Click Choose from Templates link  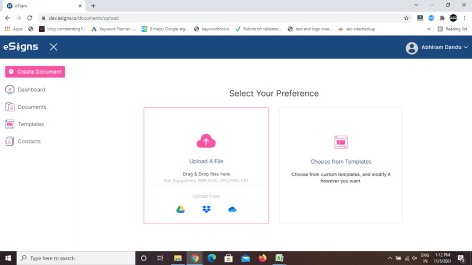[x=341, y=162]
